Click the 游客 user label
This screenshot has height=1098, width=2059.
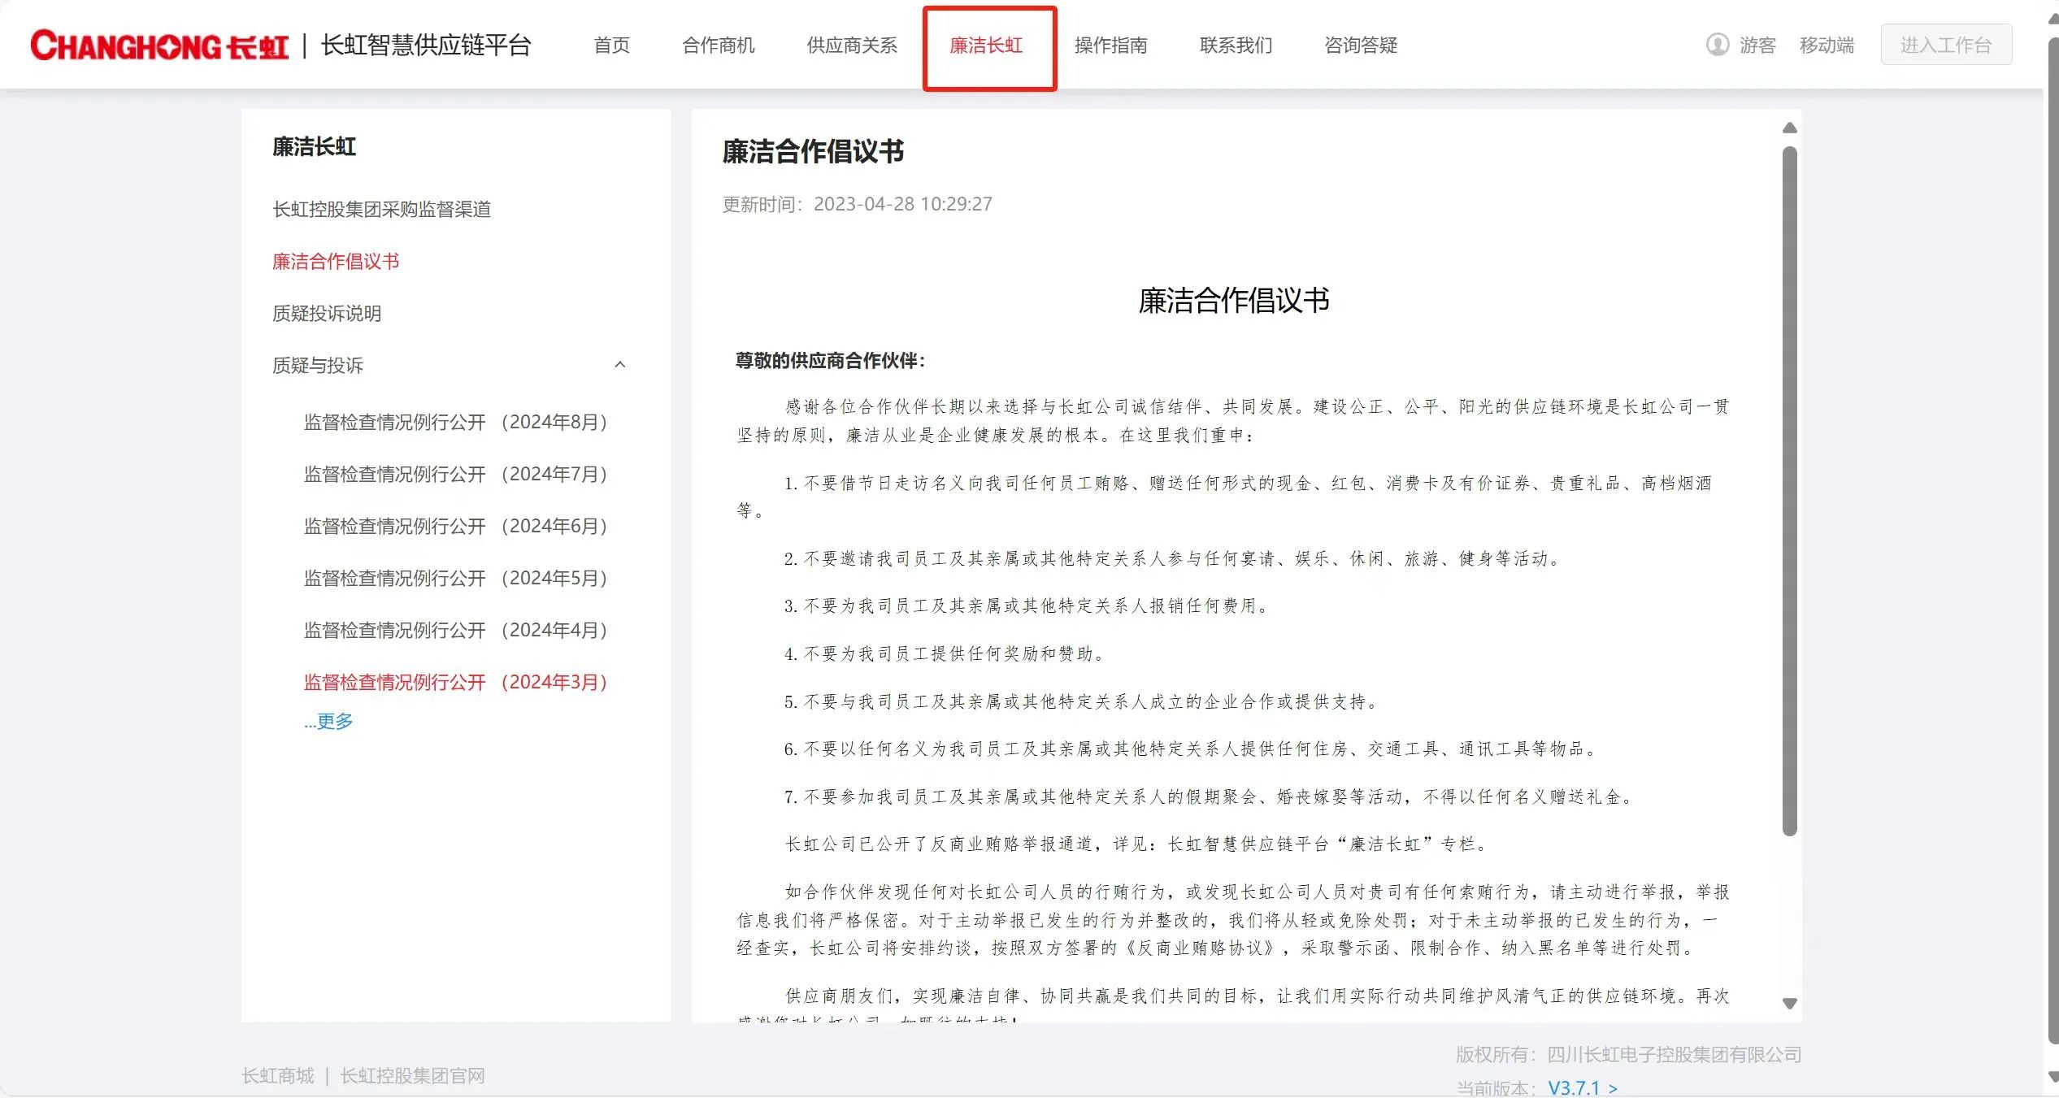(1757, 46)
